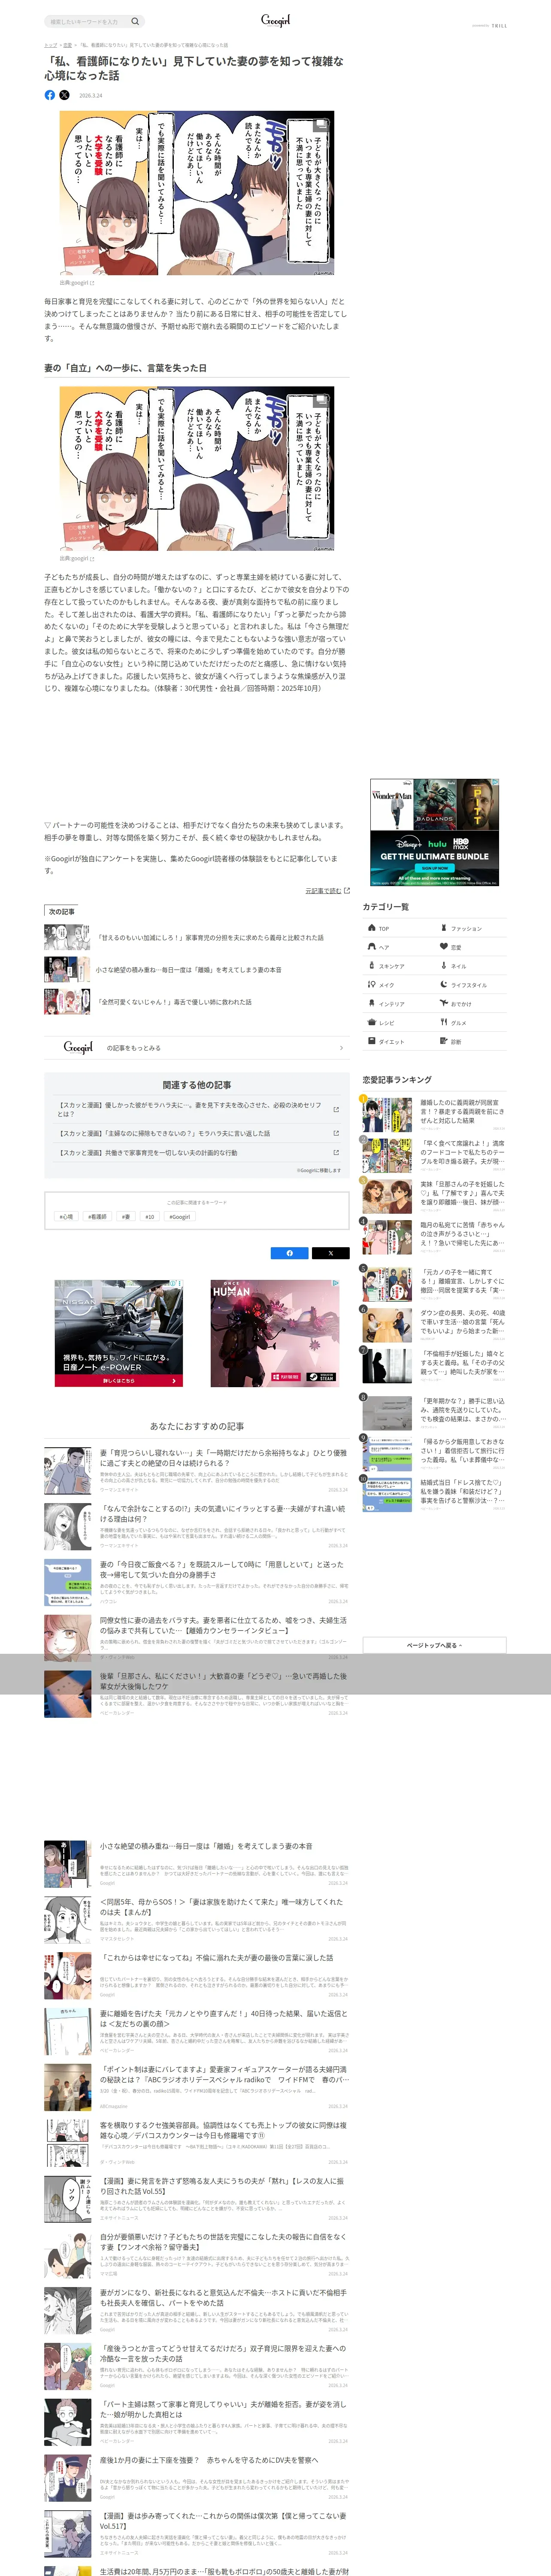Click the blue Facebook share button

pos(290,1253)
